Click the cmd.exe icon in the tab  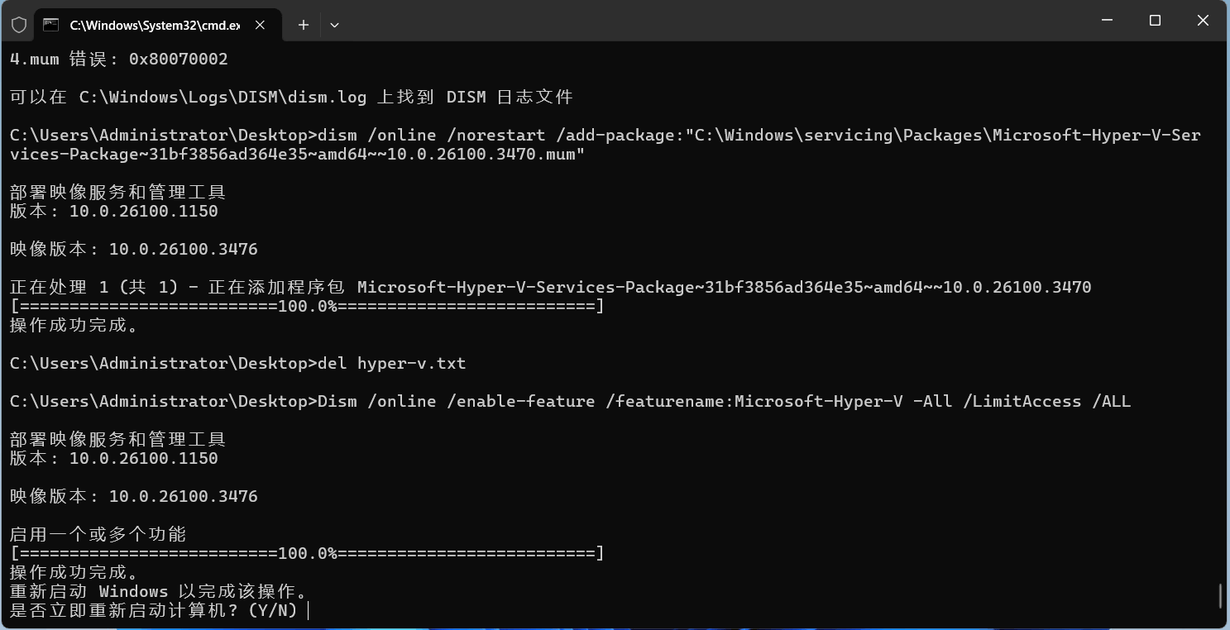pos(51,25)
